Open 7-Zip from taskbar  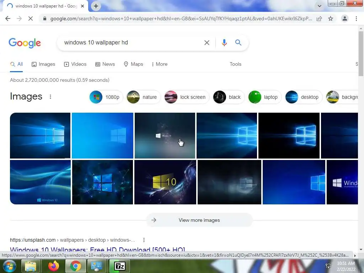[x=120, y=266]
